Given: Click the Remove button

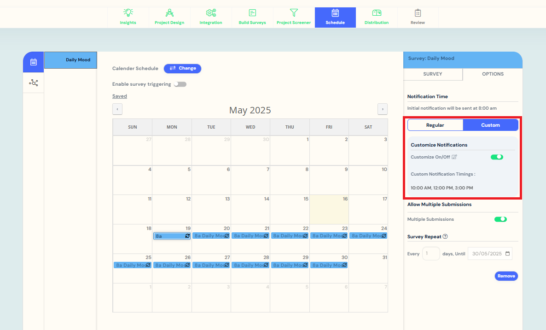Looking at the screenshot, I should [506, 276].
